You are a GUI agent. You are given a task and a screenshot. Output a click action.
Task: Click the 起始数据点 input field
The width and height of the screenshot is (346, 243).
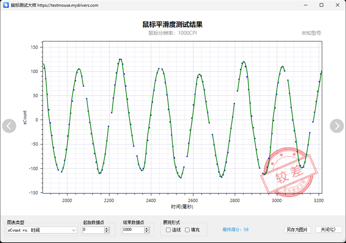point(93,230)
